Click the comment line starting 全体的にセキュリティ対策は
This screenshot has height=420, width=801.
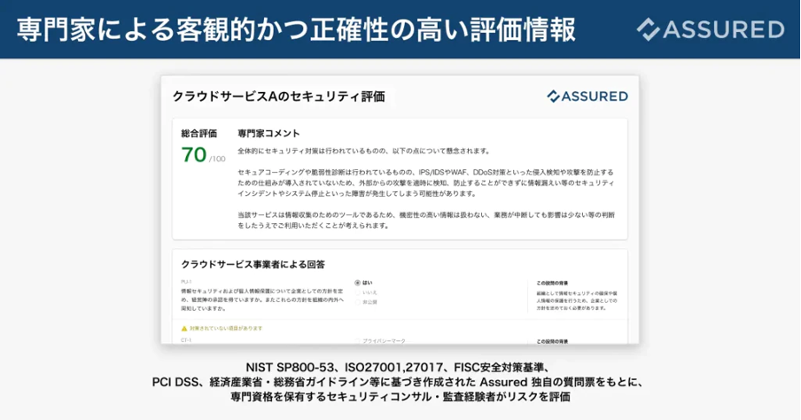point(363,152)
